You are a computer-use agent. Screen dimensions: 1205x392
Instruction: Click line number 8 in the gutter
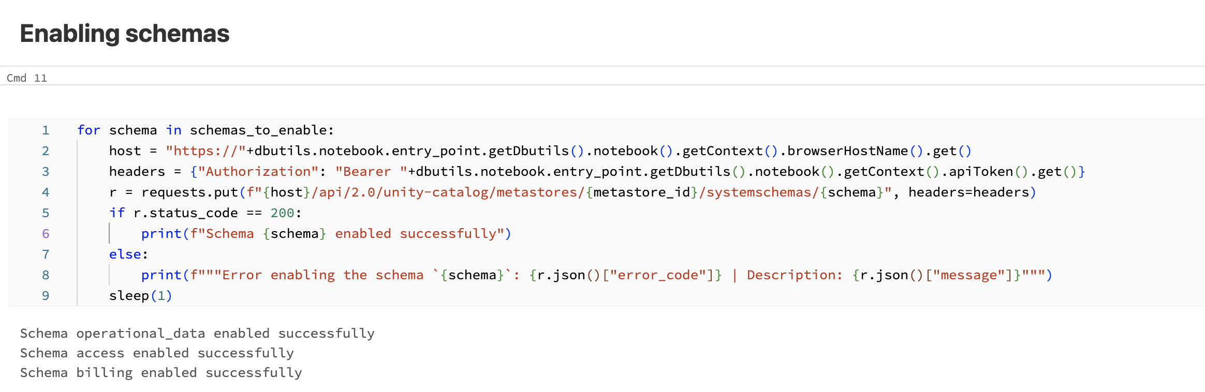[x=46, y=275]
